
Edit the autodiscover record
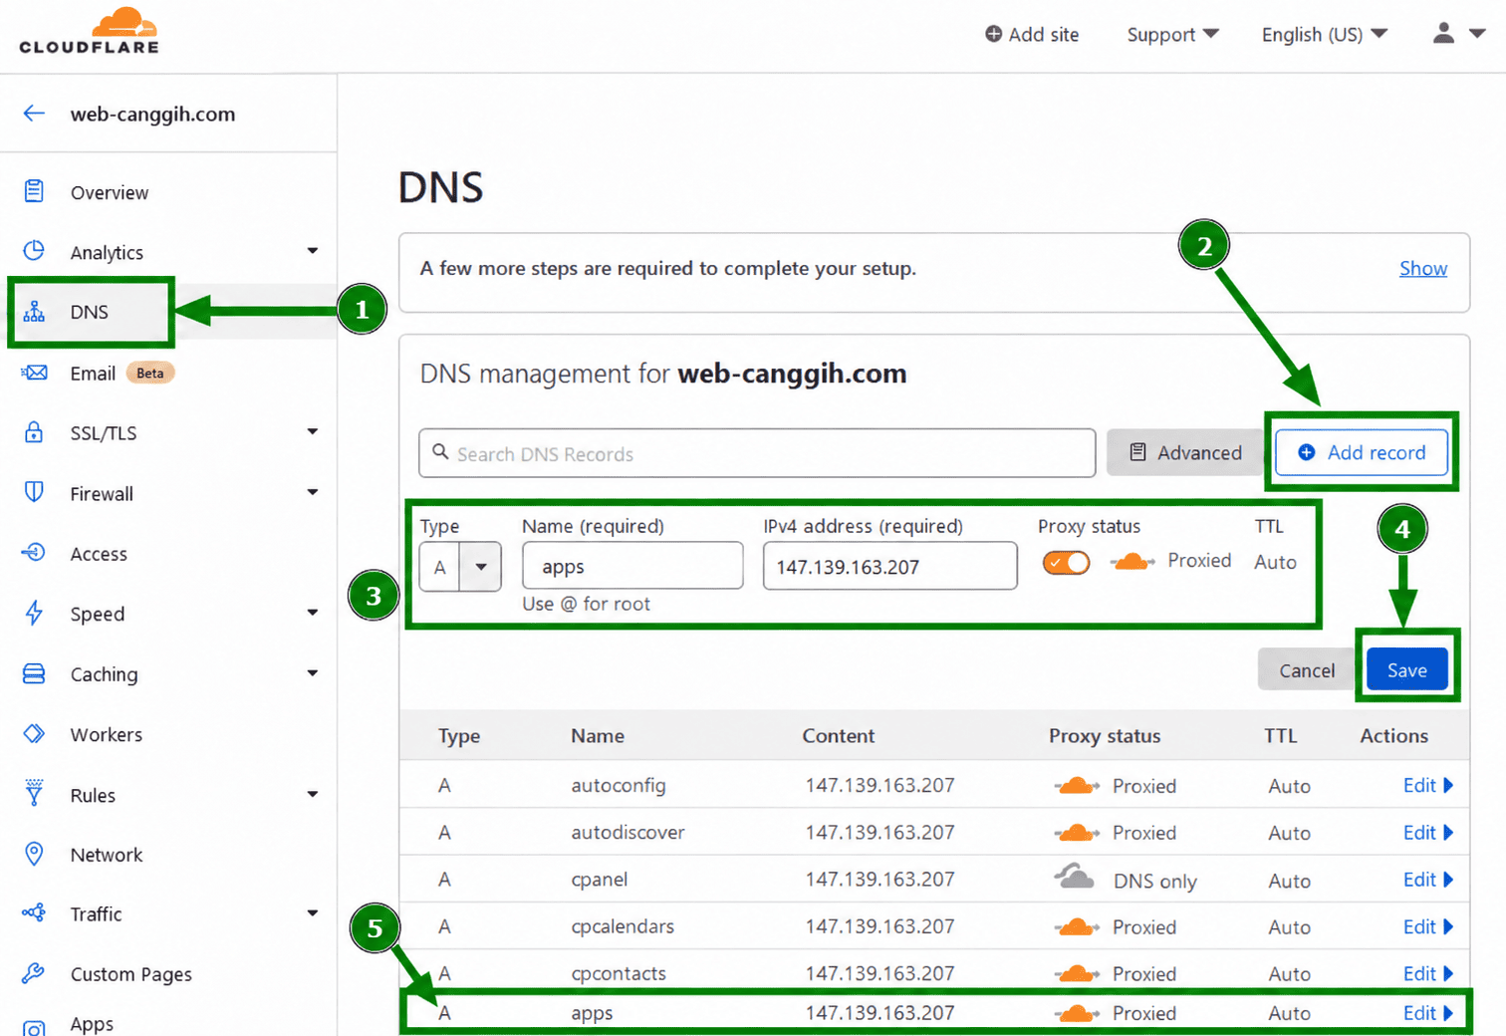1428,832
